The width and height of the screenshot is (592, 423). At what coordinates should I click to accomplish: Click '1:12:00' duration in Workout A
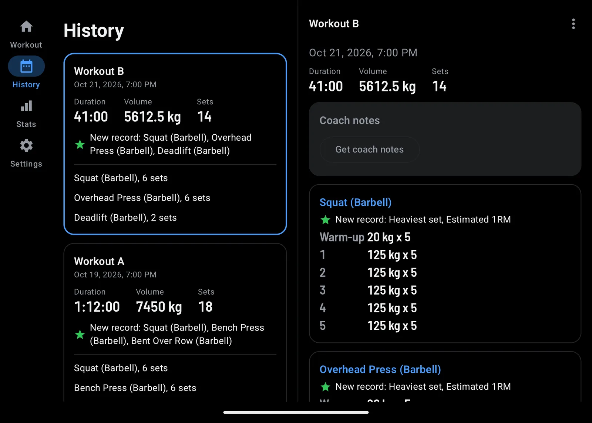tap(97, 307)
